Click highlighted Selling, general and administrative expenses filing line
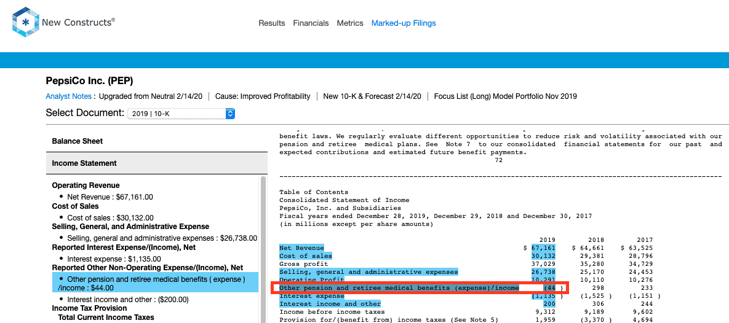729x323 pixels. (368, 271)
